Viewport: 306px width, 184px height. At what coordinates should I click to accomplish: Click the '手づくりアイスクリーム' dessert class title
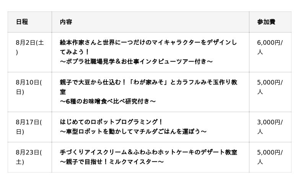pyautogui.click(x=148, y=152)
